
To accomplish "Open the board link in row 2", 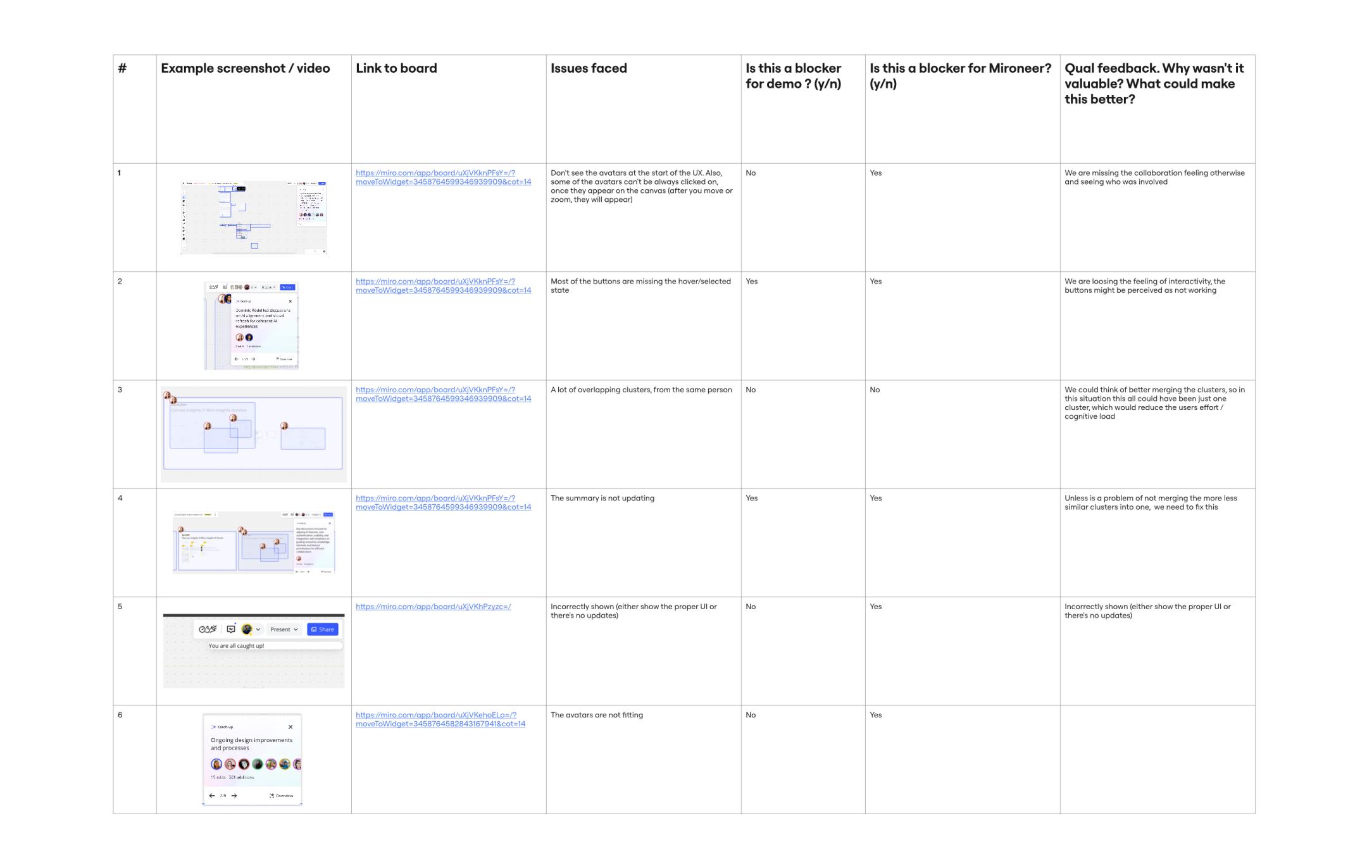I will pyautogui.click(x=443, y=286).
